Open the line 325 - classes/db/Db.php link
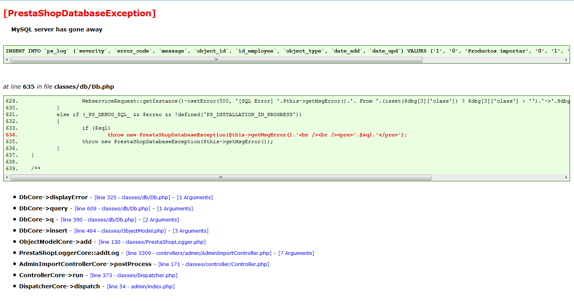The width and height of the screenshot is (574, 303). (x=132, y=198)
